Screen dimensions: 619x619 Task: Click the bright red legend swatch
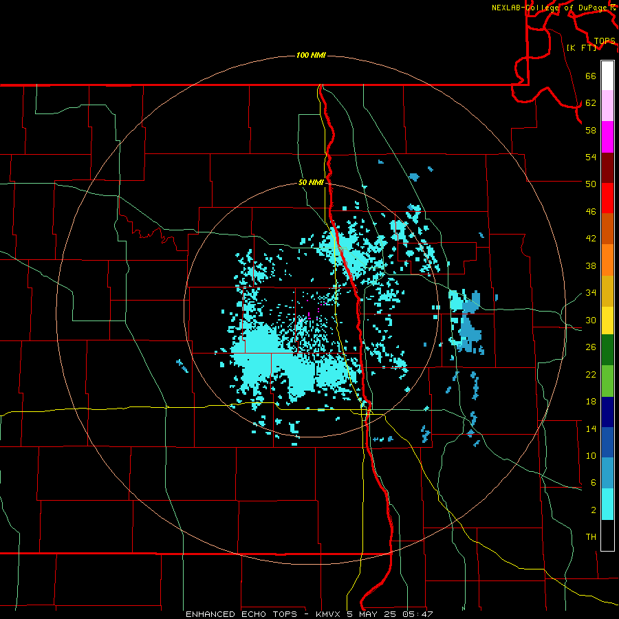[607, 198]
